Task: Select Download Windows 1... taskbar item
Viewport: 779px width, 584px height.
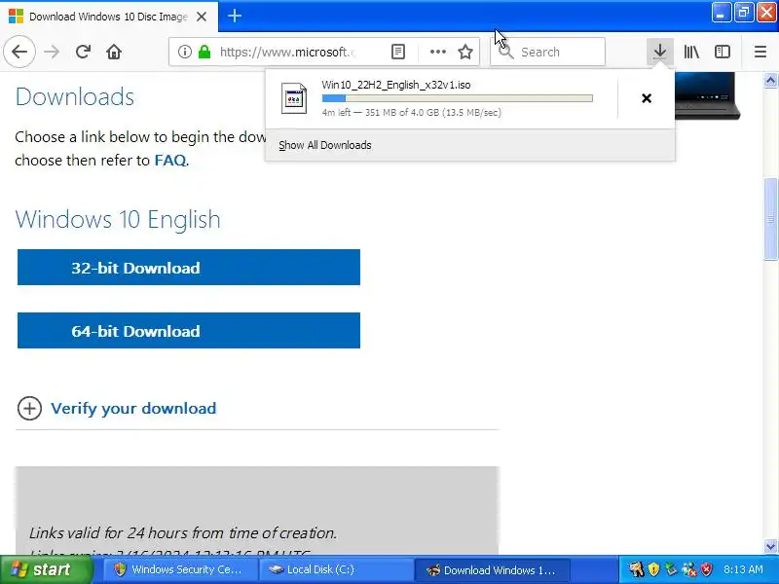Action: 493,569
